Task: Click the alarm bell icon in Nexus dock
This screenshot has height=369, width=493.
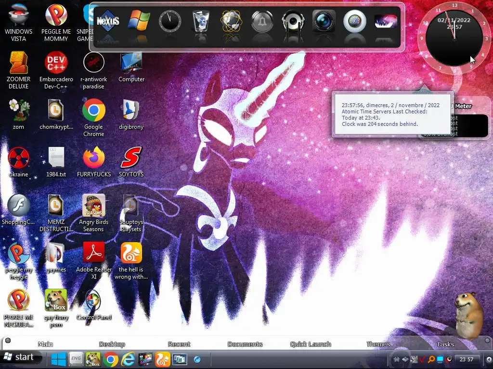Action: point(262,21)
